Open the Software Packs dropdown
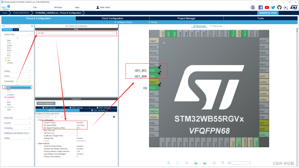This screenshot has width=299, height=168. point(123,22)
